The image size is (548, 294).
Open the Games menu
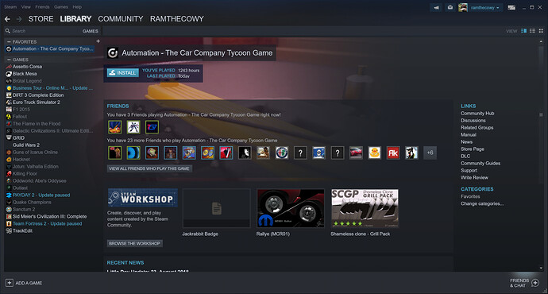click(61, 6)
